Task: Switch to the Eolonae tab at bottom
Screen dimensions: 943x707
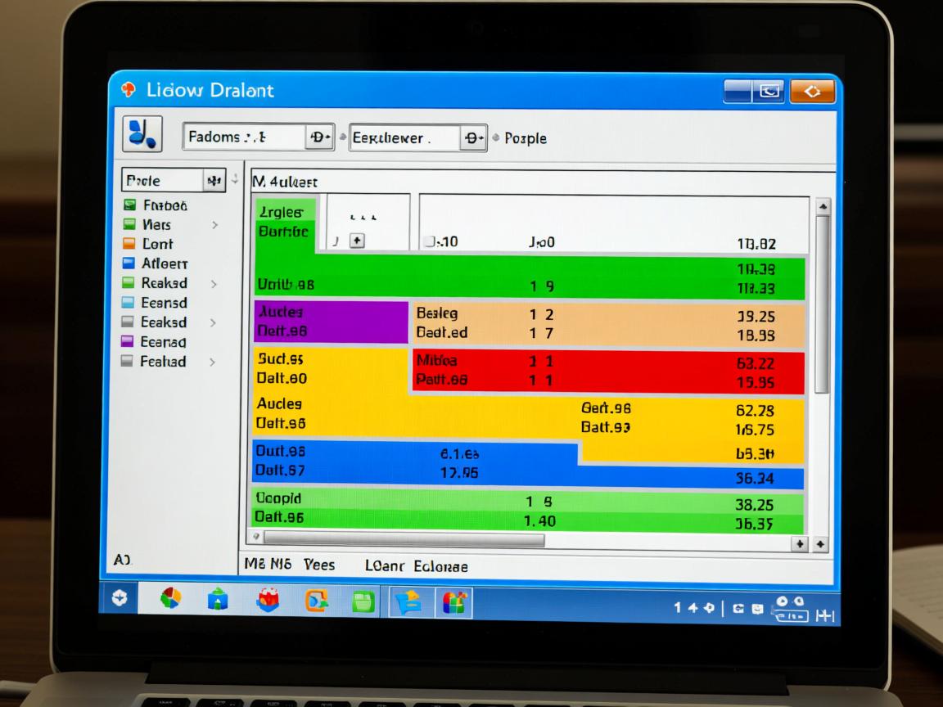Action: (440, 565)
